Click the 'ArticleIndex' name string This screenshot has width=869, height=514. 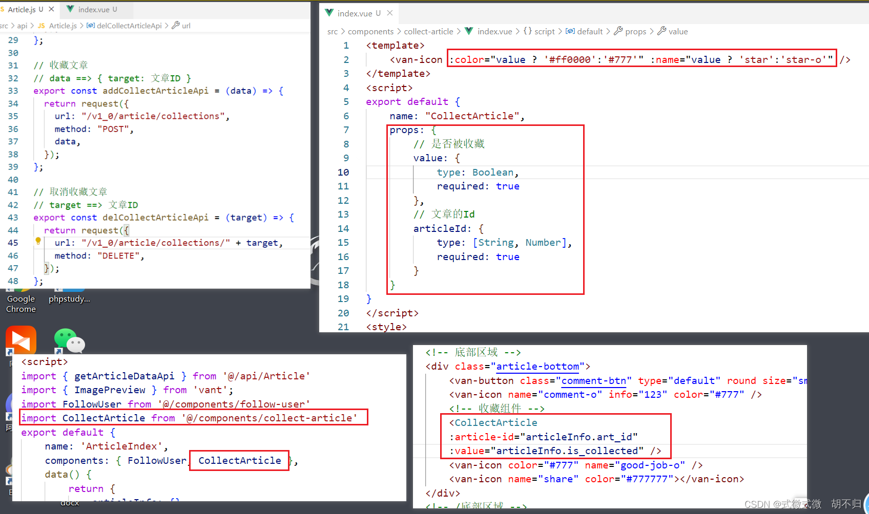coord(122,446)
